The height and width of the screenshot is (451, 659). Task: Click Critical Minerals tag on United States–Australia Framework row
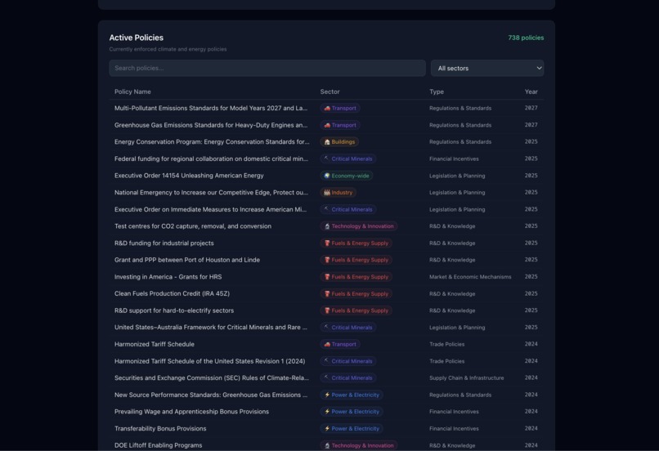tap(348, 327)
